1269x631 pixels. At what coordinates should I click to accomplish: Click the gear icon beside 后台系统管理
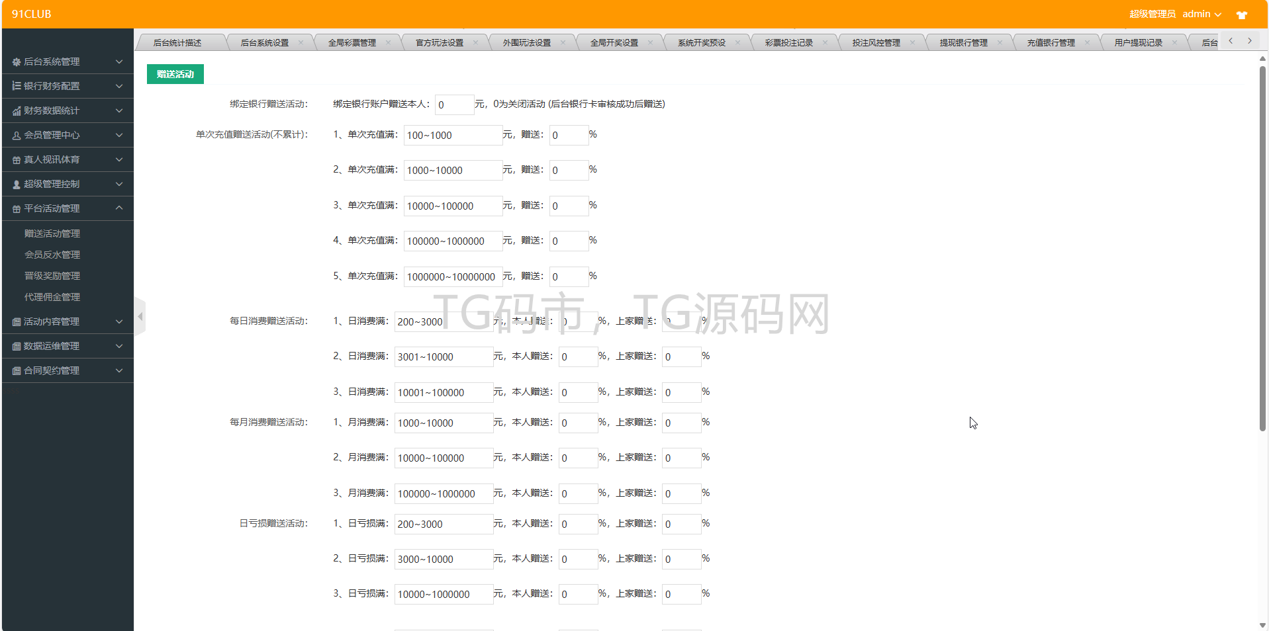(17, 62)
